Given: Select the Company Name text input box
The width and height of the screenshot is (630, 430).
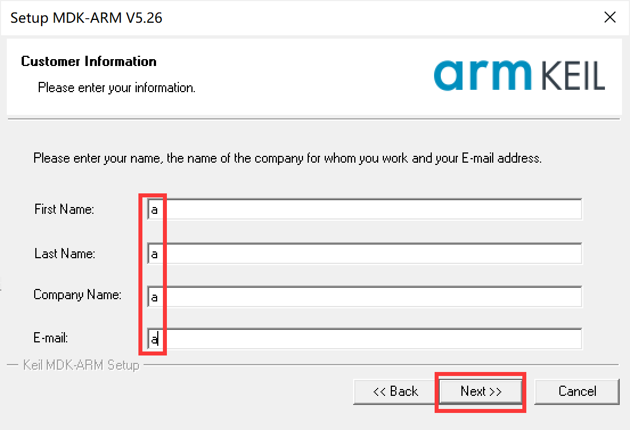Looking at the screenshot, I should coord(365,296).
